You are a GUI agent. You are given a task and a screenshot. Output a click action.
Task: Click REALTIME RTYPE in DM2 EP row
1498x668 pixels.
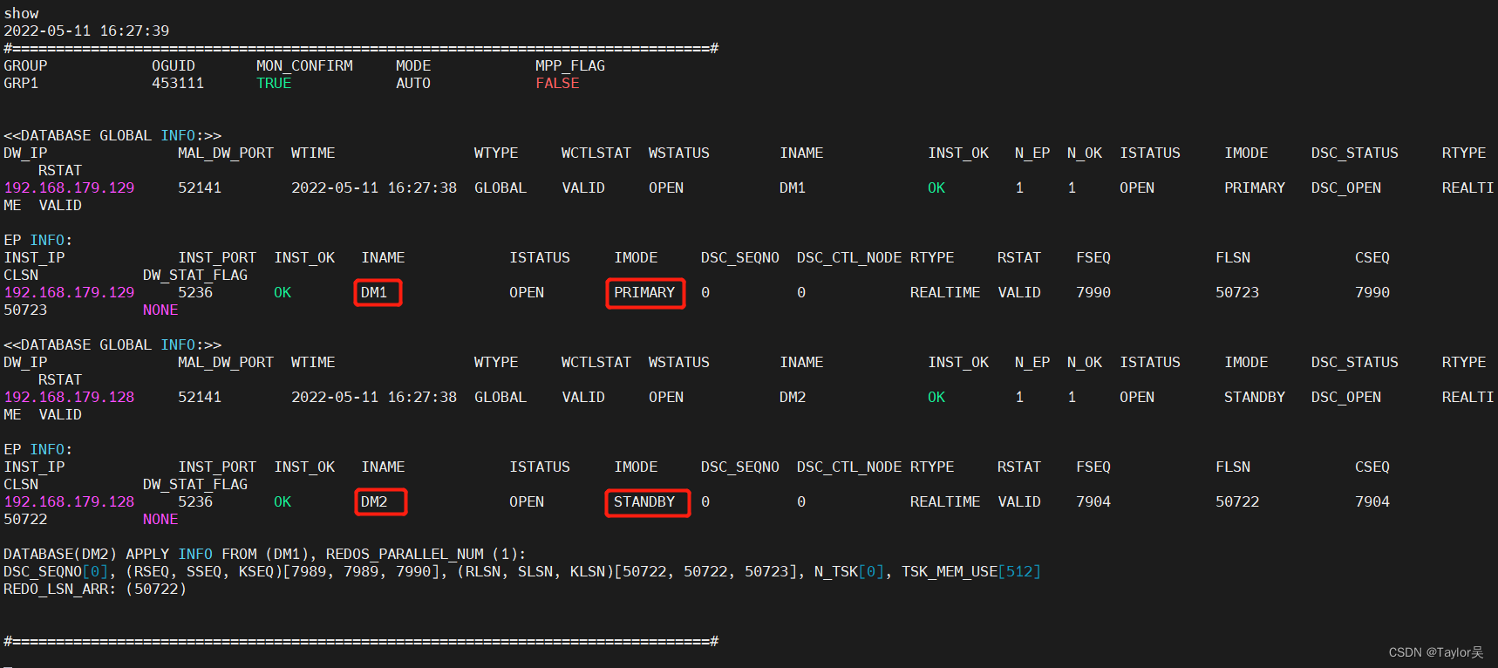pyautogui.click(x=945, y=502)
